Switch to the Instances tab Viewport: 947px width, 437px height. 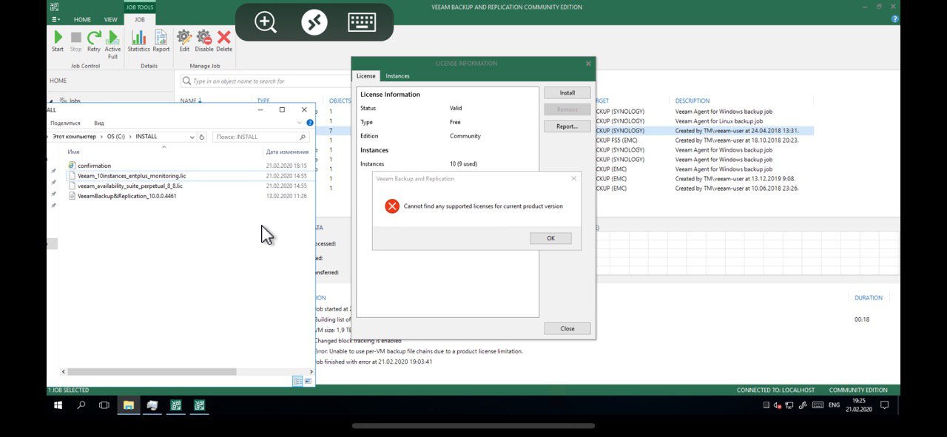[397, 76]
